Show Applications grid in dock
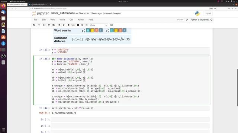 pyautogui.click(x=3, y=130)
